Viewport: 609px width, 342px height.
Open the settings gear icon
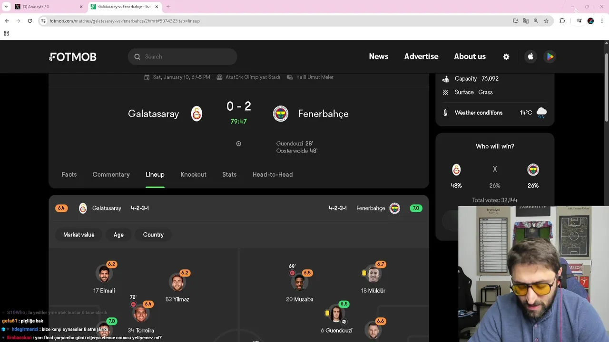pyautogui.click(x=506, y=57)
